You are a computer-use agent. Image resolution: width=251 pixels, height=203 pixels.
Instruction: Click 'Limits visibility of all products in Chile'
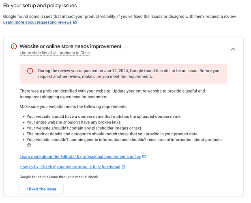click(x=54, y=53)
